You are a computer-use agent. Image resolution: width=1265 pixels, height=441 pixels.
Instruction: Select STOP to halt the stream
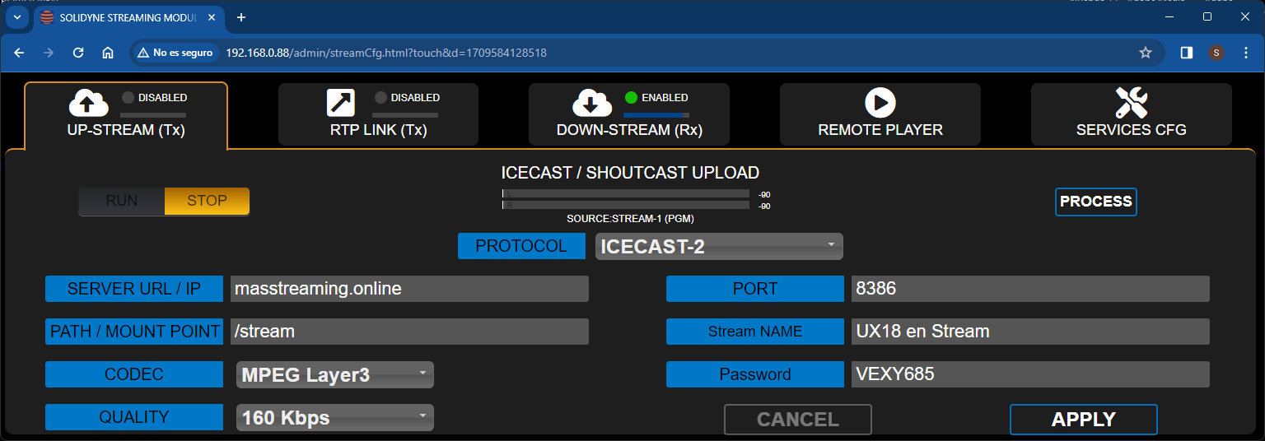207,201
